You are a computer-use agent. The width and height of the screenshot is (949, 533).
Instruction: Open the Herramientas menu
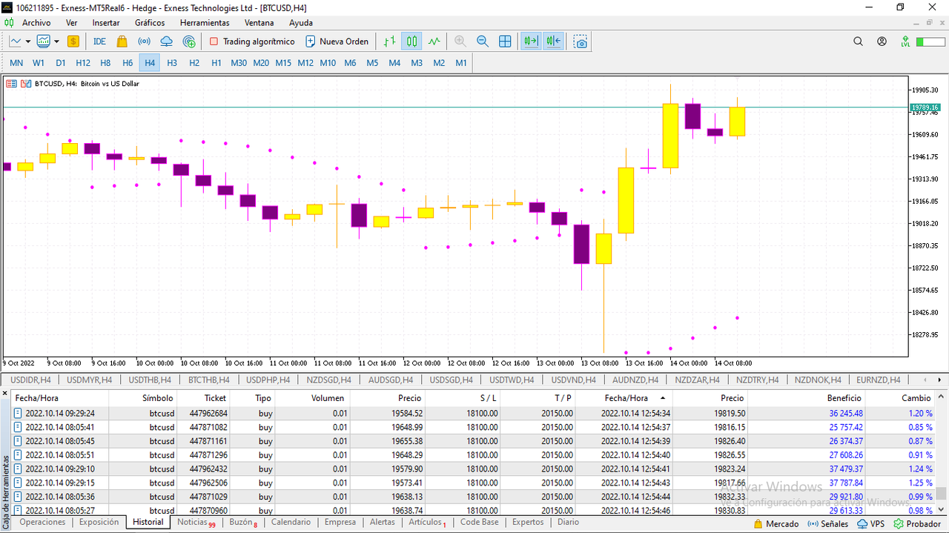click(x=205, y=23)
